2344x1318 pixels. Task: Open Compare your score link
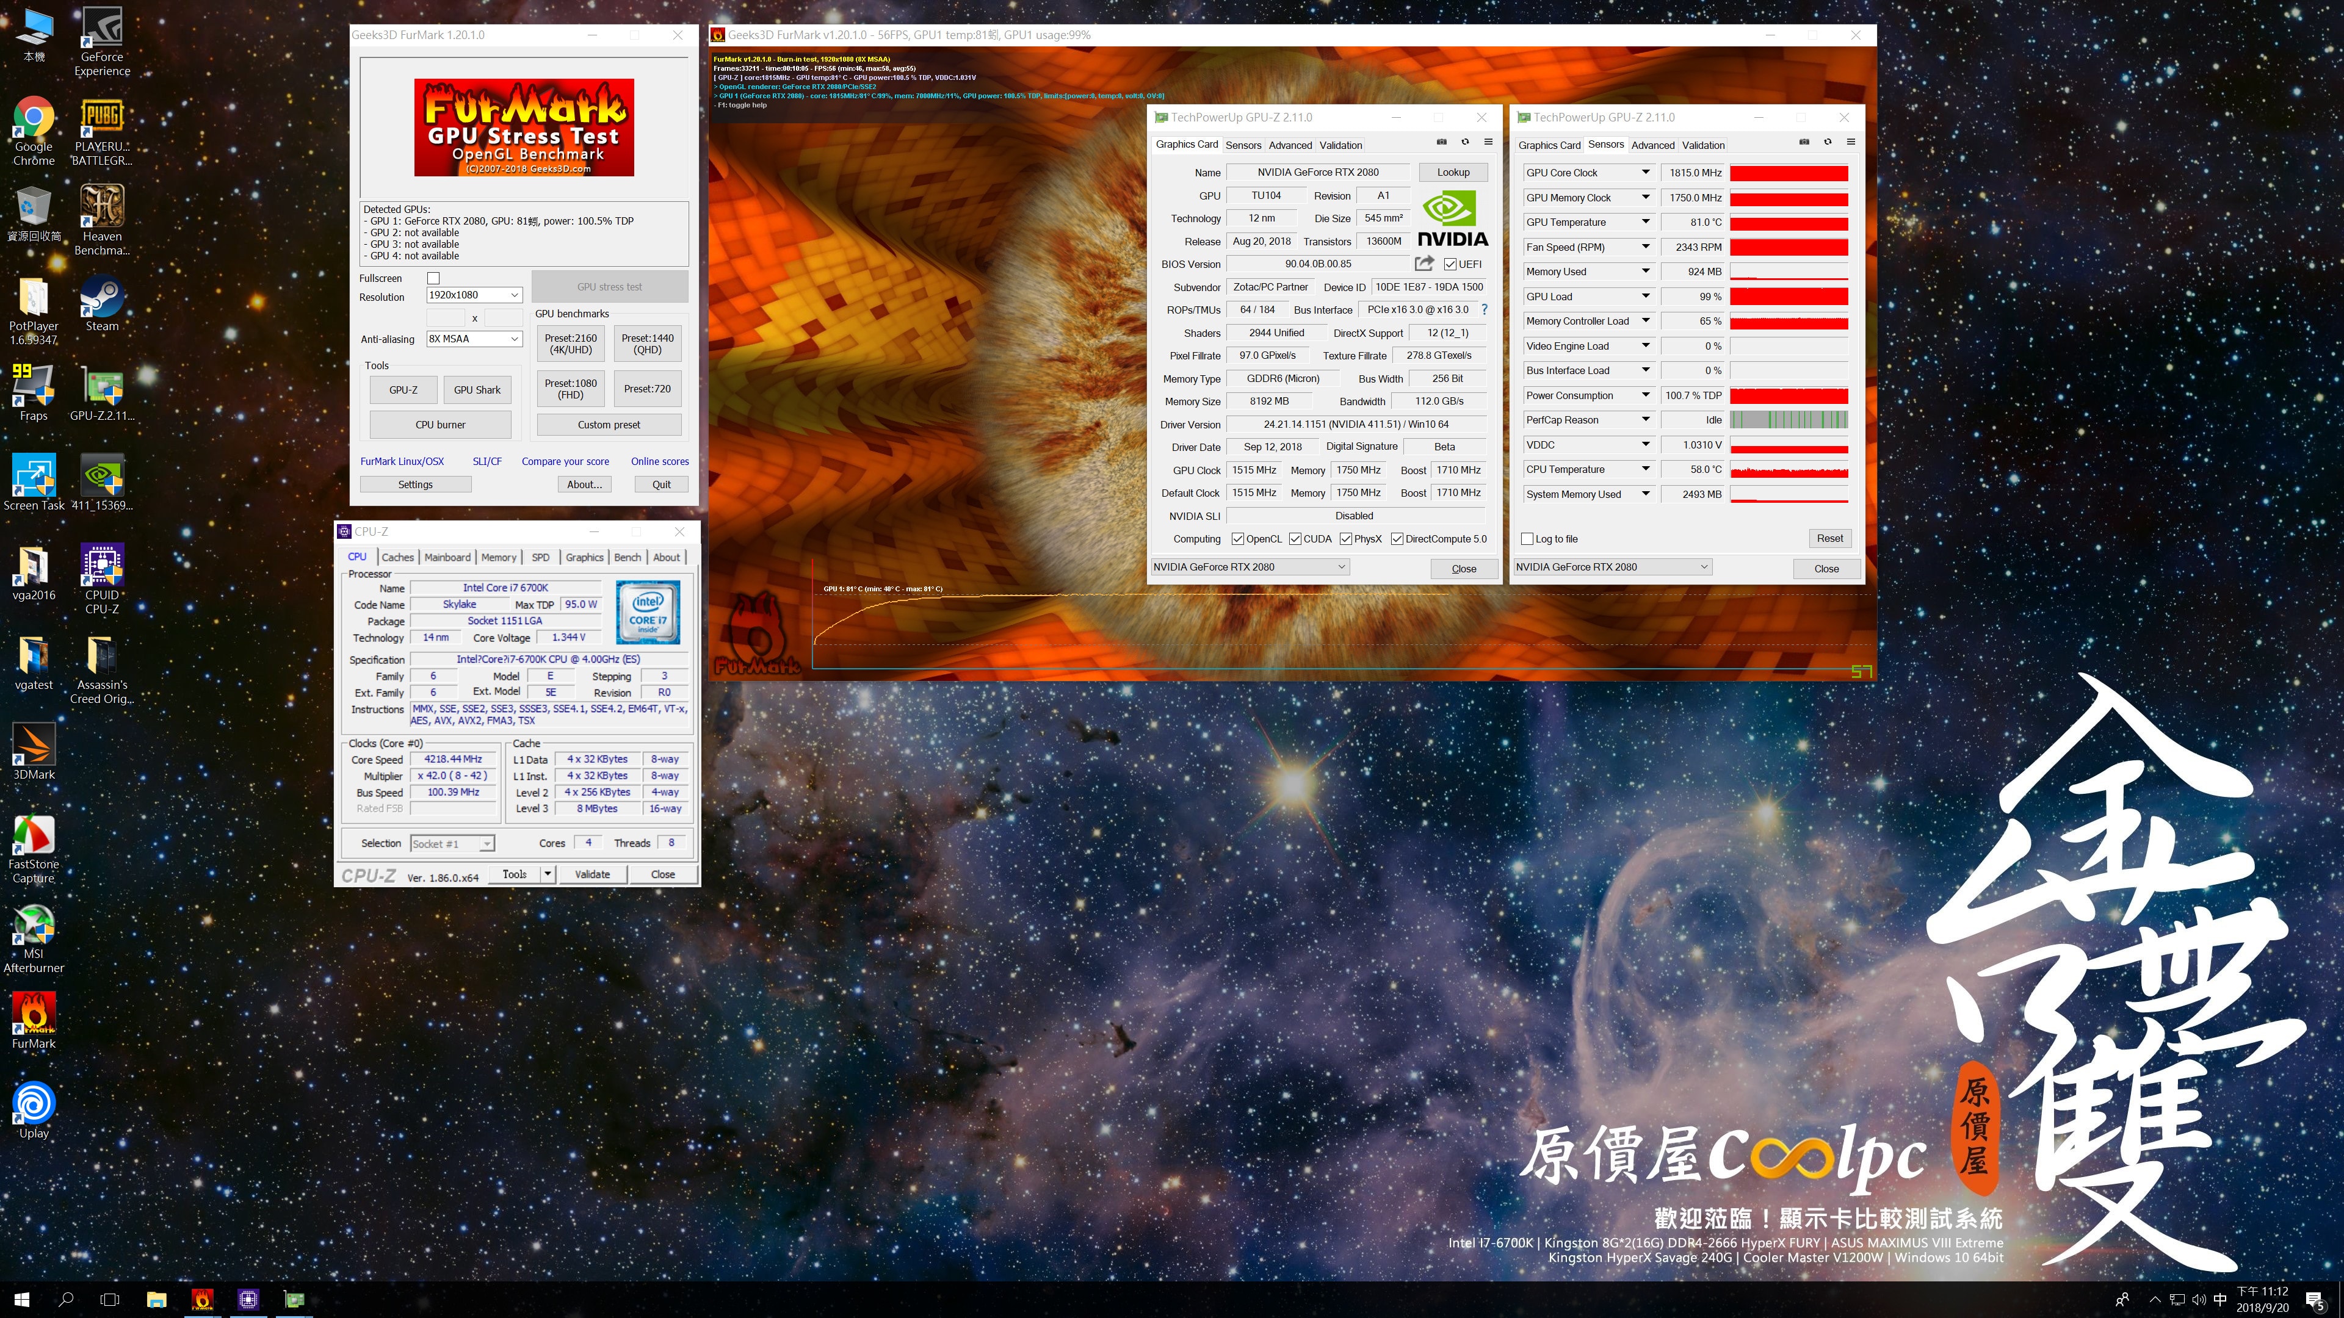(x=565, y=461)
